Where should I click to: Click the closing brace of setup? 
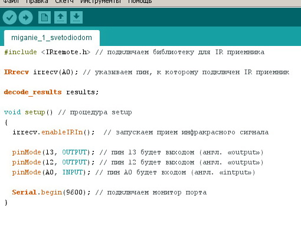click(x=6, y=202)
